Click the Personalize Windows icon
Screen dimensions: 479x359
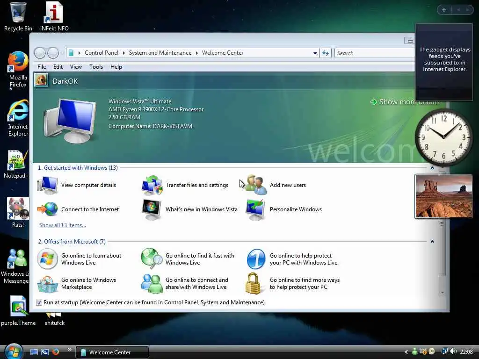click(256, 209)
